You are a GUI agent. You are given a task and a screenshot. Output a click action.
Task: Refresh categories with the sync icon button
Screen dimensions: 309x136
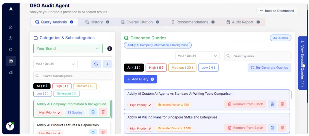(96, 64)
